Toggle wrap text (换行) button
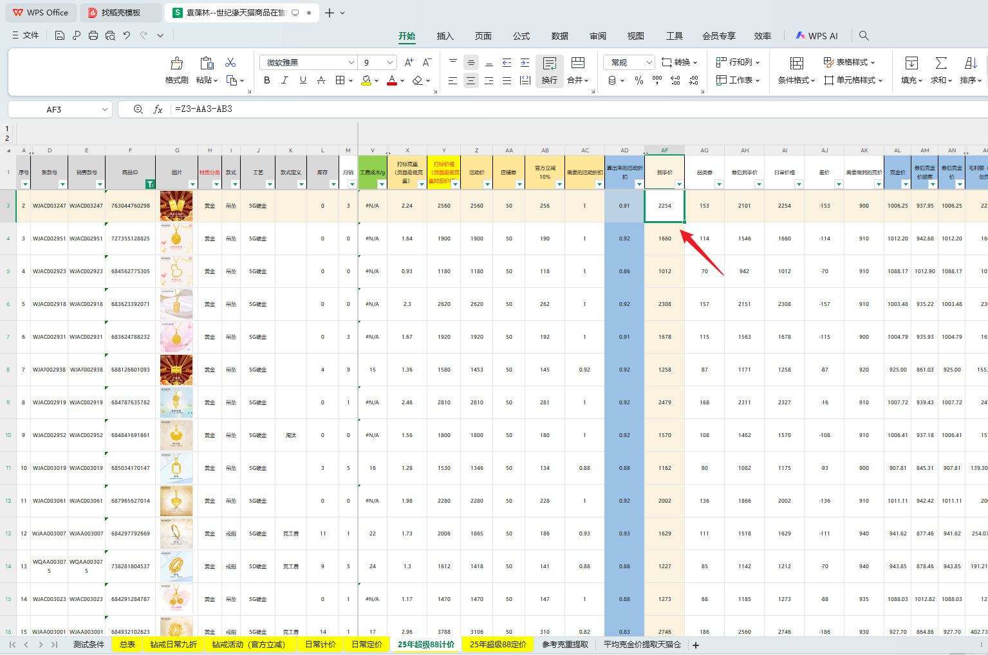 [x=549, y=69]
